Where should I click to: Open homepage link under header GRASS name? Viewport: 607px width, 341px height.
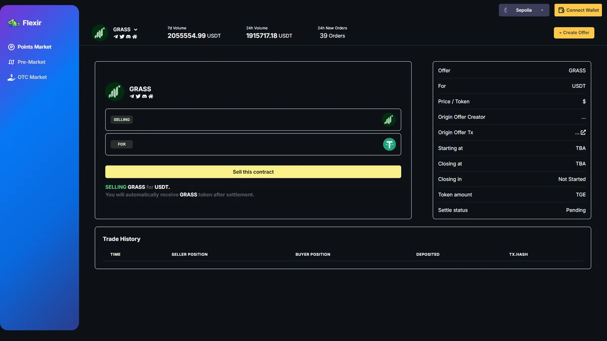click(135, 36)
